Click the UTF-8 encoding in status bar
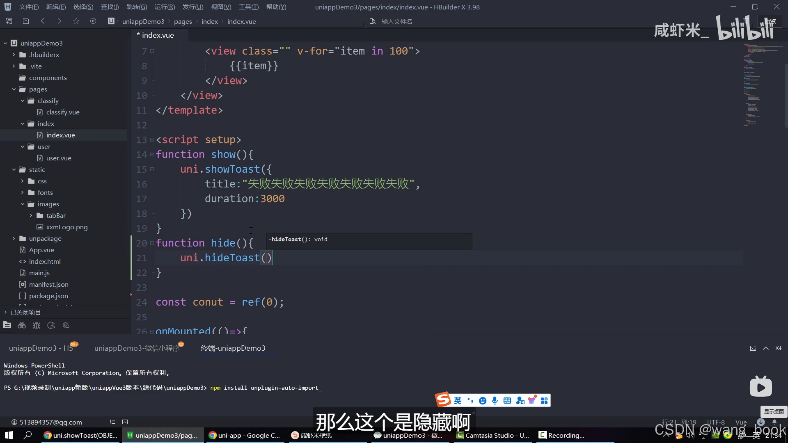The image size is (788, 443). 715,422
